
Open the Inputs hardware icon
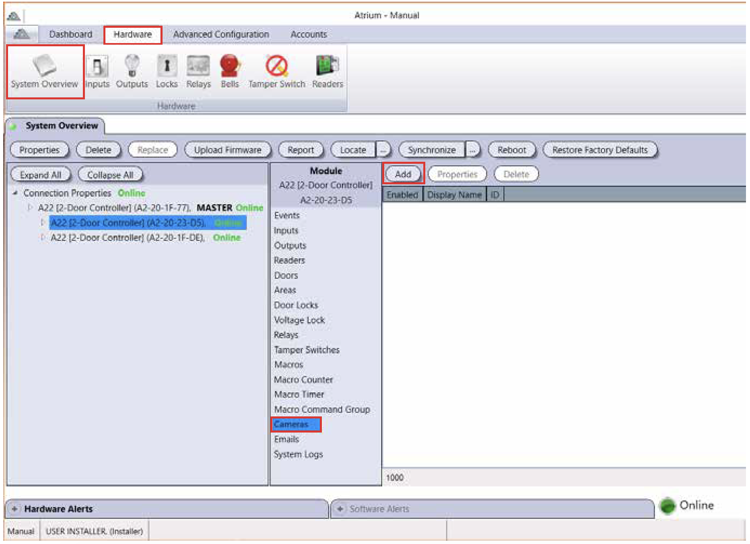[x=97, y=72]
